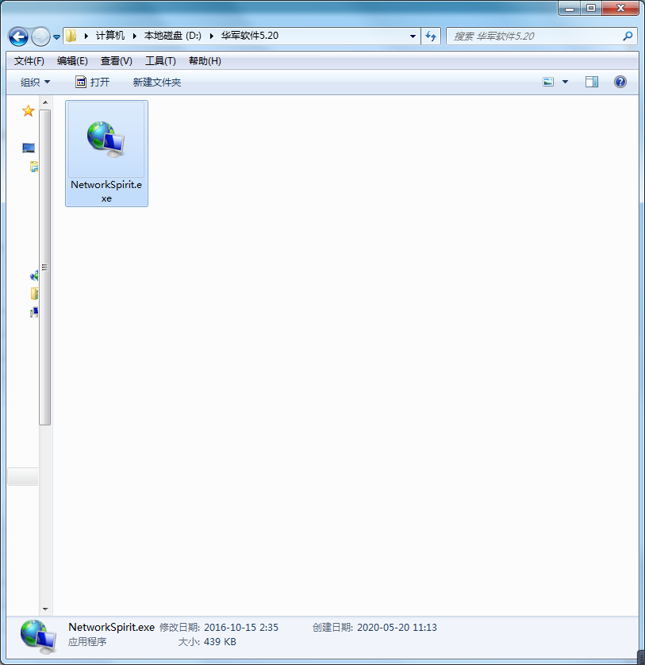Click the NetworkSpirit.exe file name label
The image size is (645, 665).
pos(106,191)
